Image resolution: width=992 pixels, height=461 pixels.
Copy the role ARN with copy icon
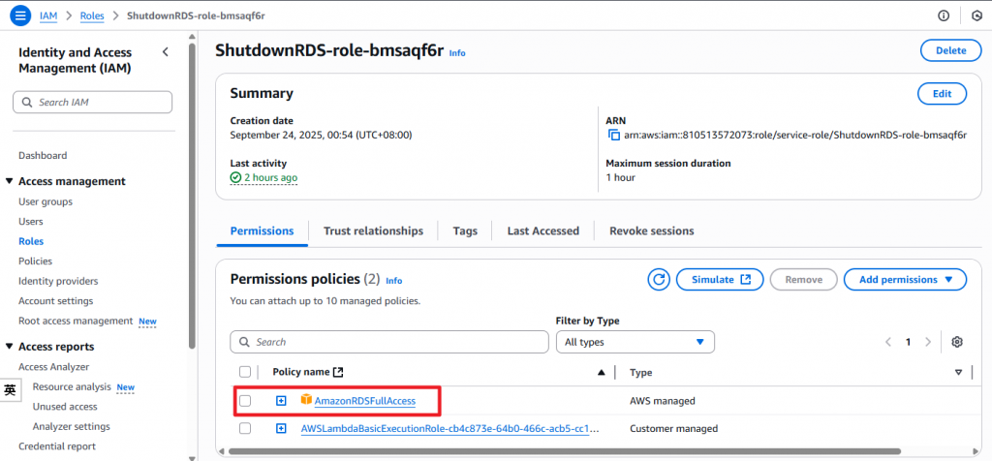pos(613,135)
